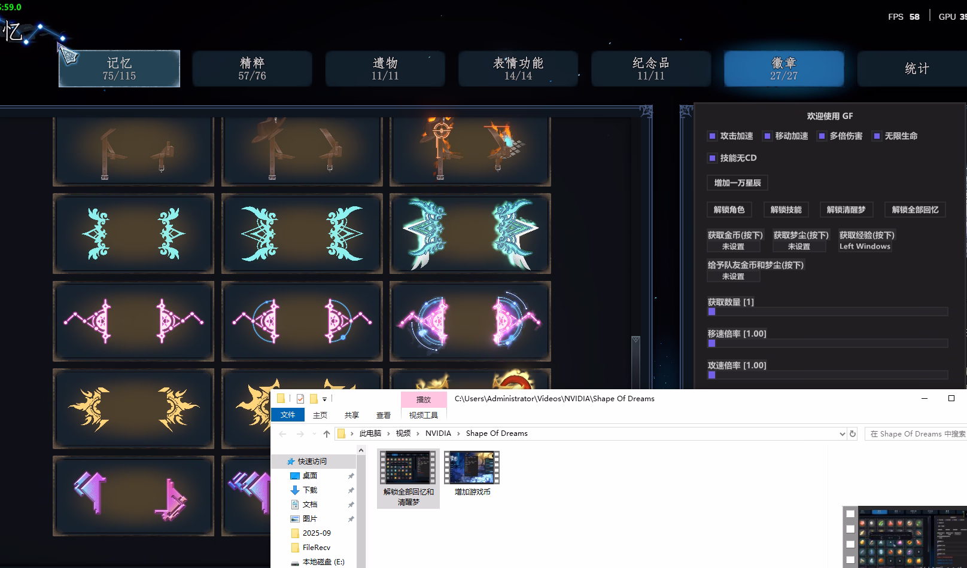Enable the 无限生命 cheat checkbox

point(877,136)
